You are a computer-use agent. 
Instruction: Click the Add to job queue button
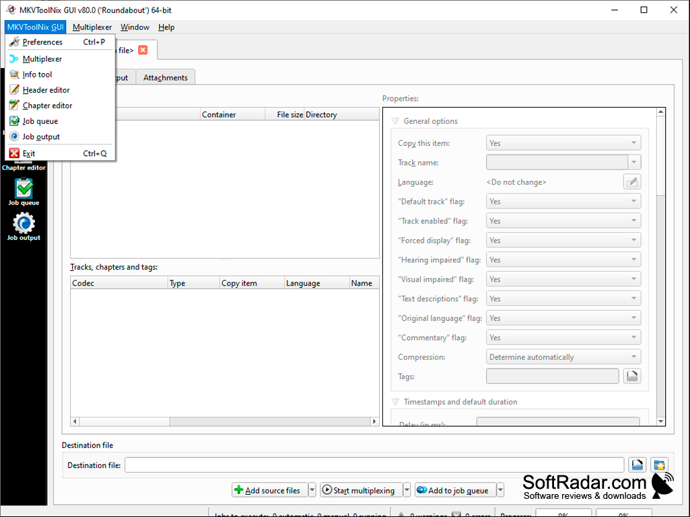coord(456,489)
